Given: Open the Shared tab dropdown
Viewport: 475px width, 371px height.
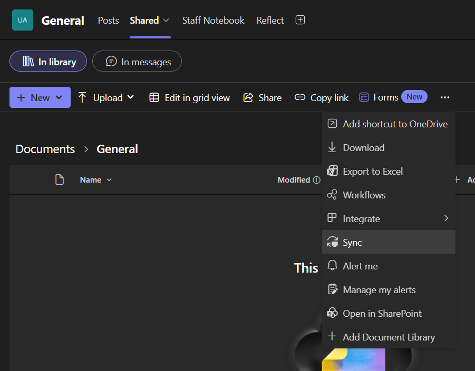Looking at the screenshot, I should [x=149, y=20].
